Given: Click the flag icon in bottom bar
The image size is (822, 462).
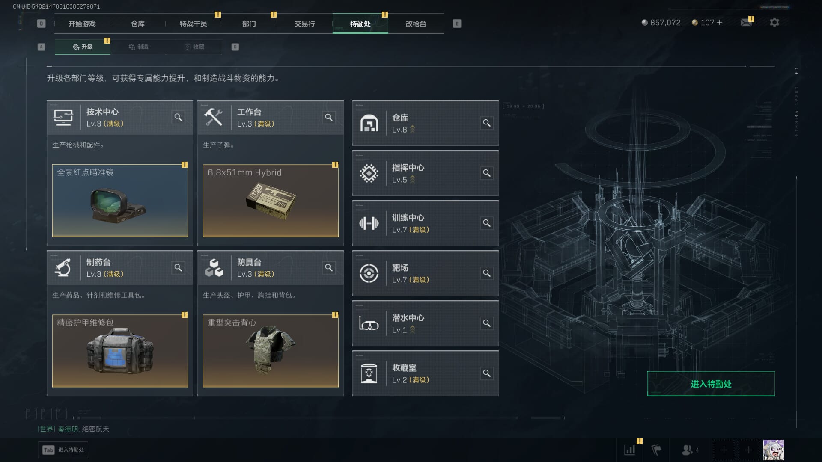Looking at the screenshot, I should coord(656,450).
